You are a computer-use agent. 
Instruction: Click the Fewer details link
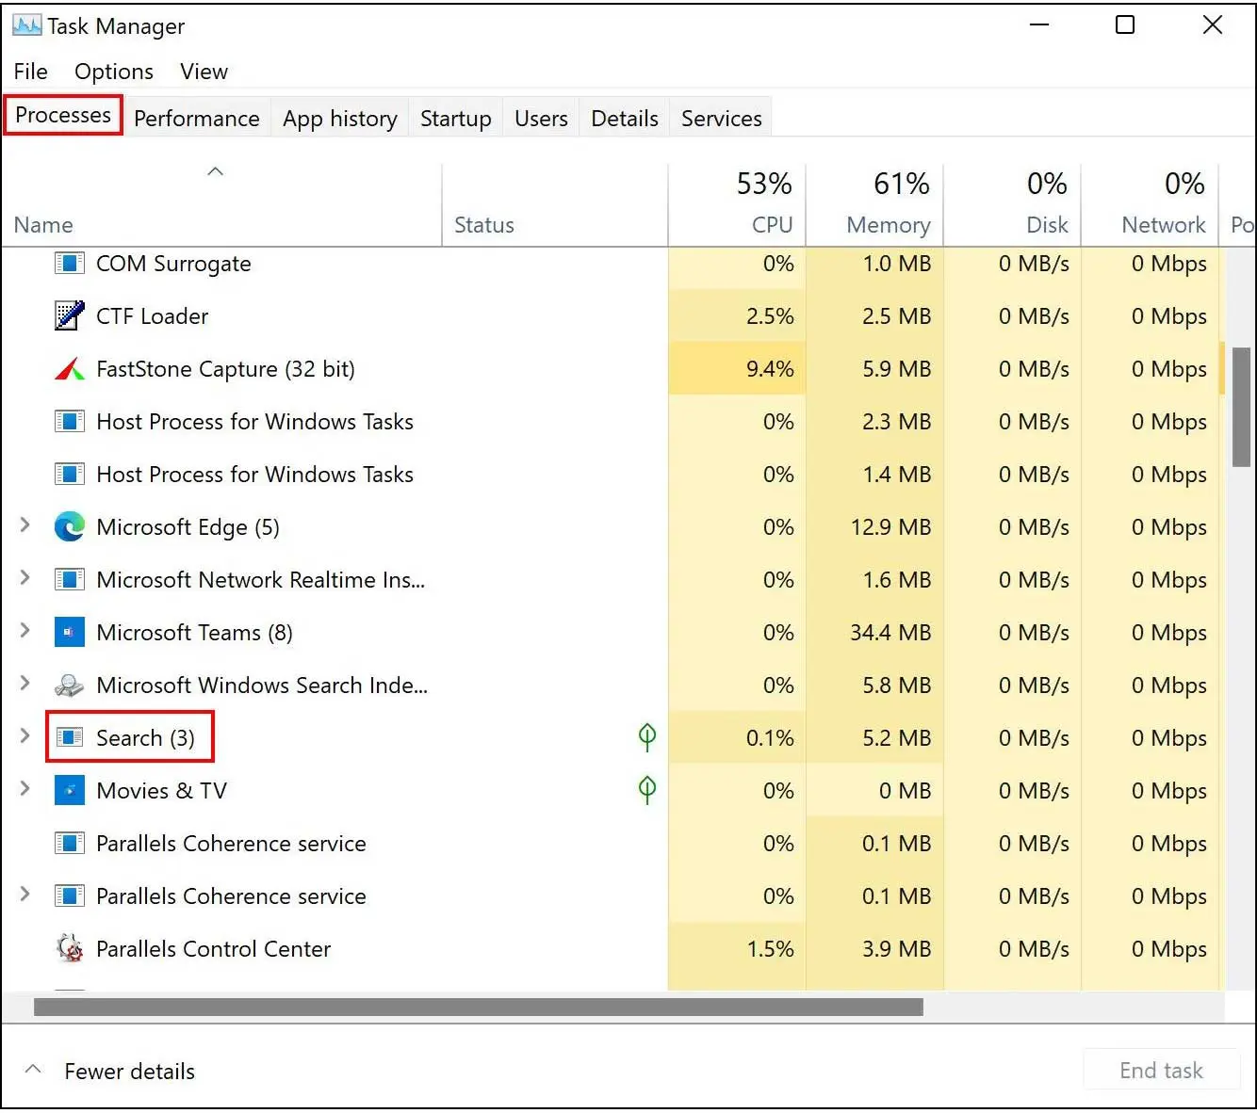[129, 1071]
